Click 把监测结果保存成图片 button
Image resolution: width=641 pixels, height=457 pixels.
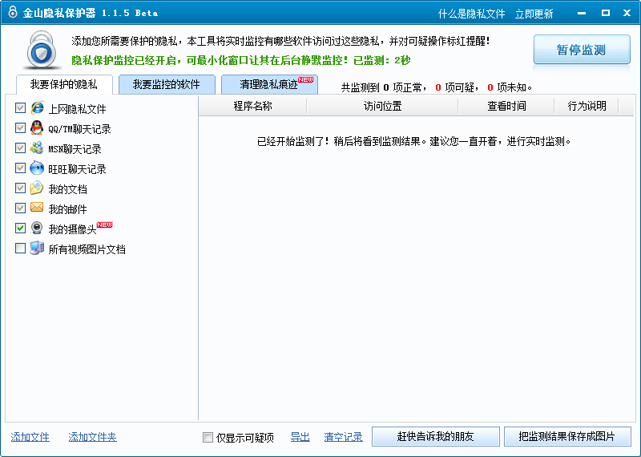[x=566, y=437]
